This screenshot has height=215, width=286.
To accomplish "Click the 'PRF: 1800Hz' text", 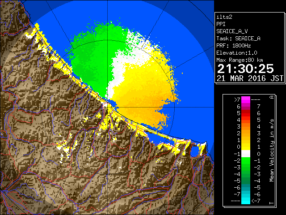I will 234,46.
